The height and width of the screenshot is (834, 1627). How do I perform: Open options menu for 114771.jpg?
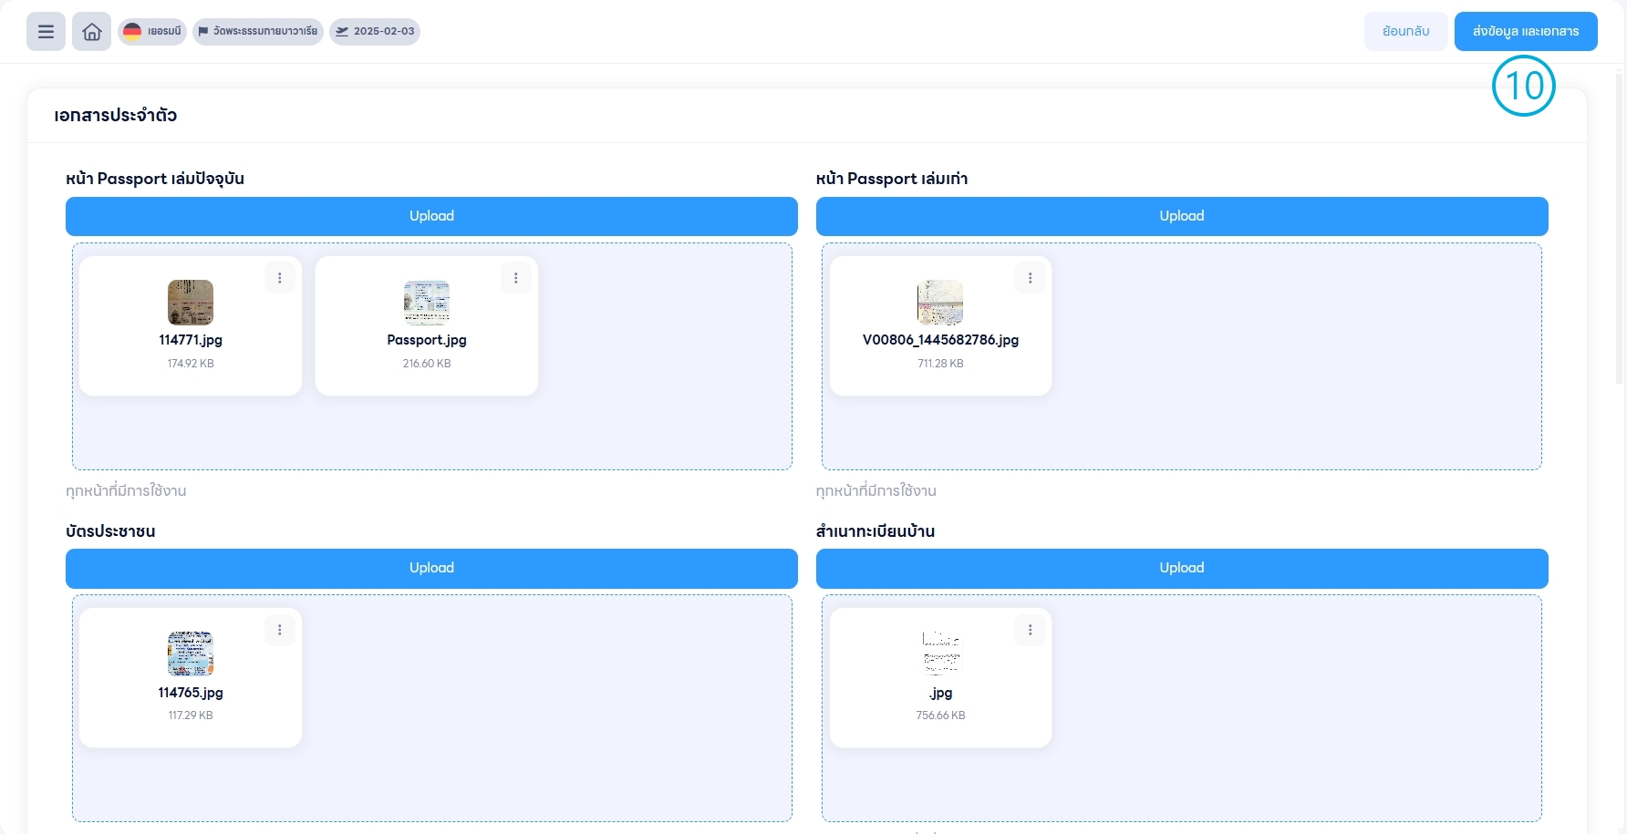[280, 278]
